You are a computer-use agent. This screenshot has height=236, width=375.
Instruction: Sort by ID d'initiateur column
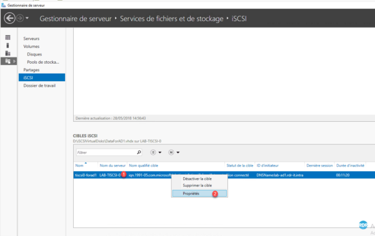(267, 165)
